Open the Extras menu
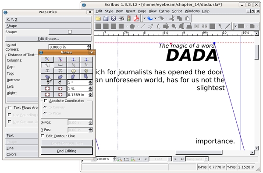This screenshot has height=173, width=263. [164, 11]
